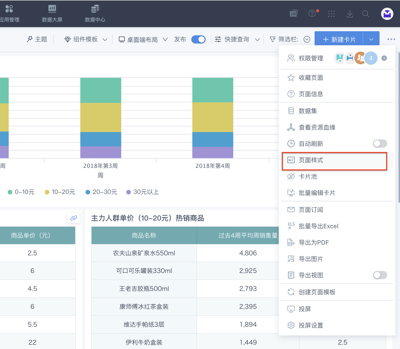Select 投屏 from the menu
The width and height of the screenshot is (400, 349).
[x=337, y=309]
